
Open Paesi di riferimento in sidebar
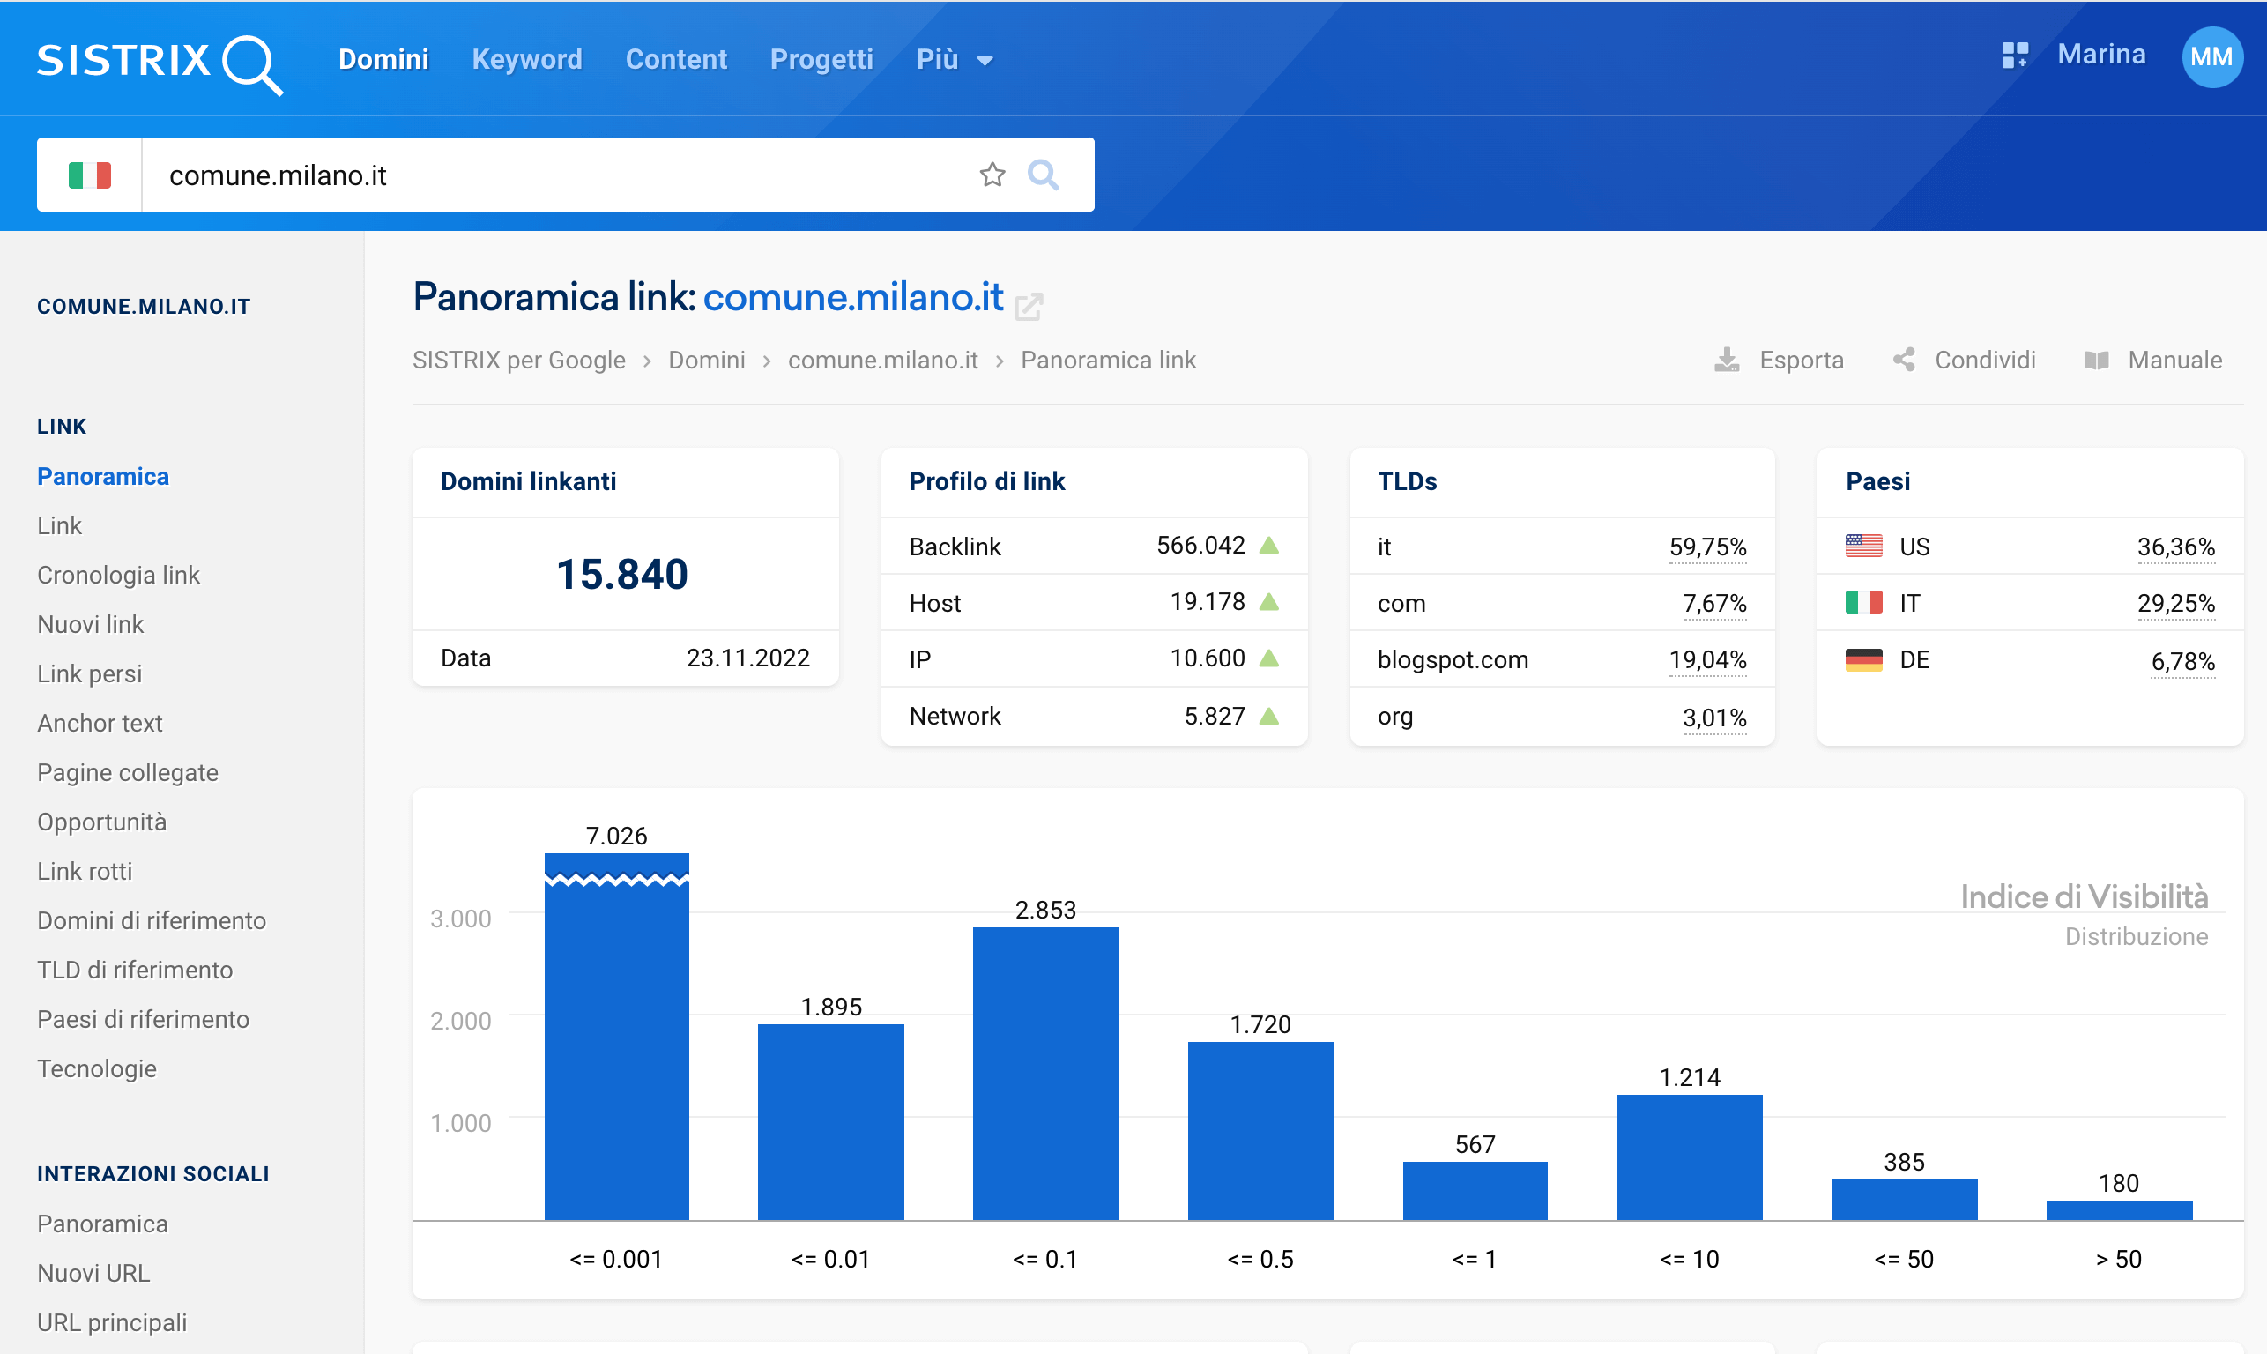point(143,1018)
